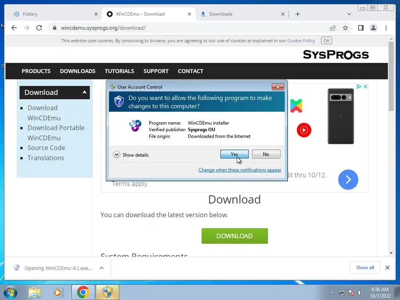Open CONTACT menu

pos(191,71)
